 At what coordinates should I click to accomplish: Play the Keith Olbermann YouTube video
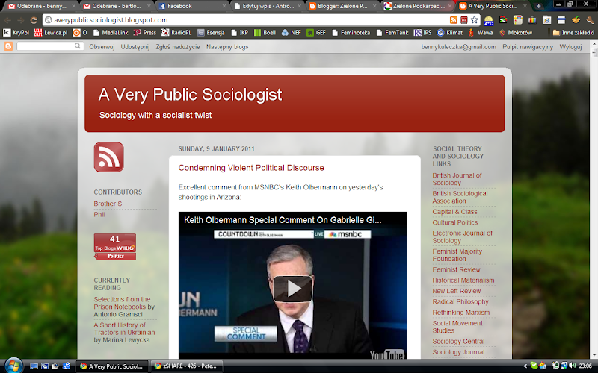(292, 289)
